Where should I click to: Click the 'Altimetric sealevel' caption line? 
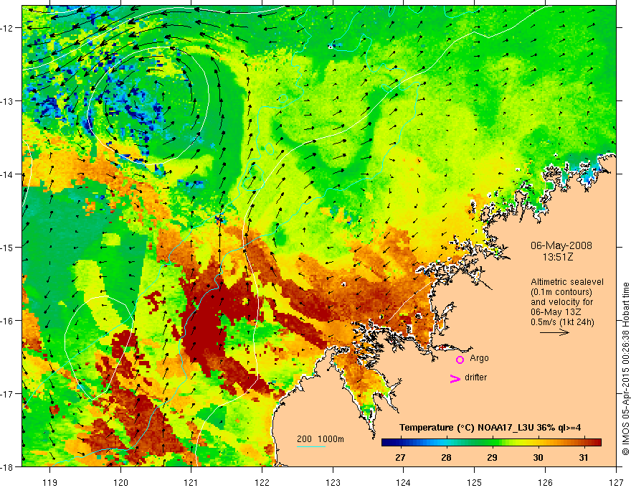tap(567, 282)
